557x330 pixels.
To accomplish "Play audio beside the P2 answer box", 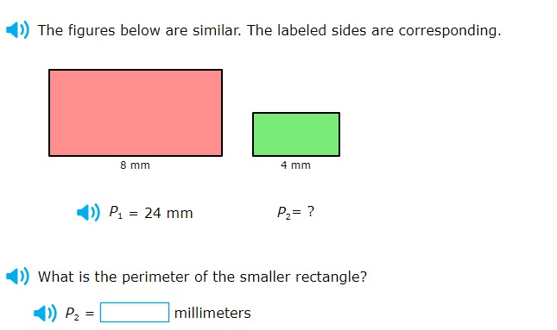I will click(x=45, y=313).
